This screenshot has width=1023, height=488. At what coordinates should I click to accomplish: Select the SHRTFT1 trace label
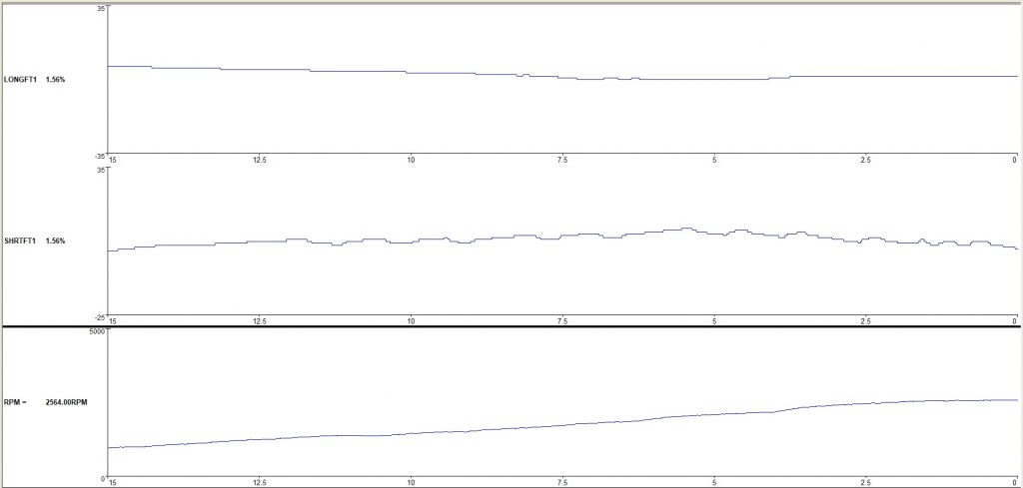[x=20, y=242]
